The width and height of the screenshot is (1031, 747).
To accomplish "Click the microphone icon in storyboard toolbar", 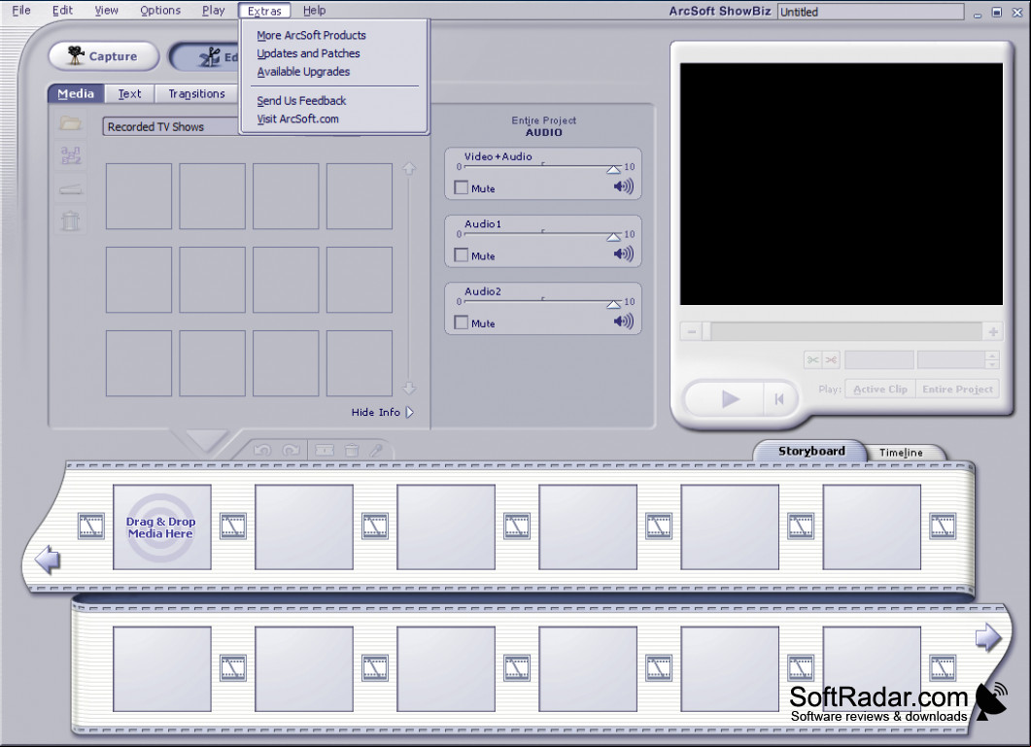I will (x=376, y=451).
